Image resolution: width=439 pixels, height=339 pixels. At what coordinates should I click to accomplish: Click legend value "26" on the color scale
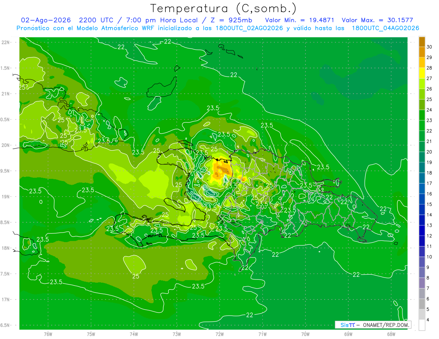pyautogui.click(x=429, y=89)
